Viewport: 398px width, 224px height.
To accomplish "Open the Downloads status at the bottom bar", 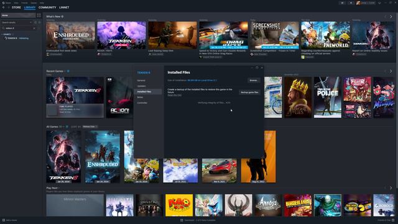I will pos(198,220).
